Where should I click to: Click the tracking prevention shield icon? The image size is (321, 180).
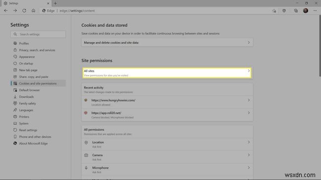284,11
